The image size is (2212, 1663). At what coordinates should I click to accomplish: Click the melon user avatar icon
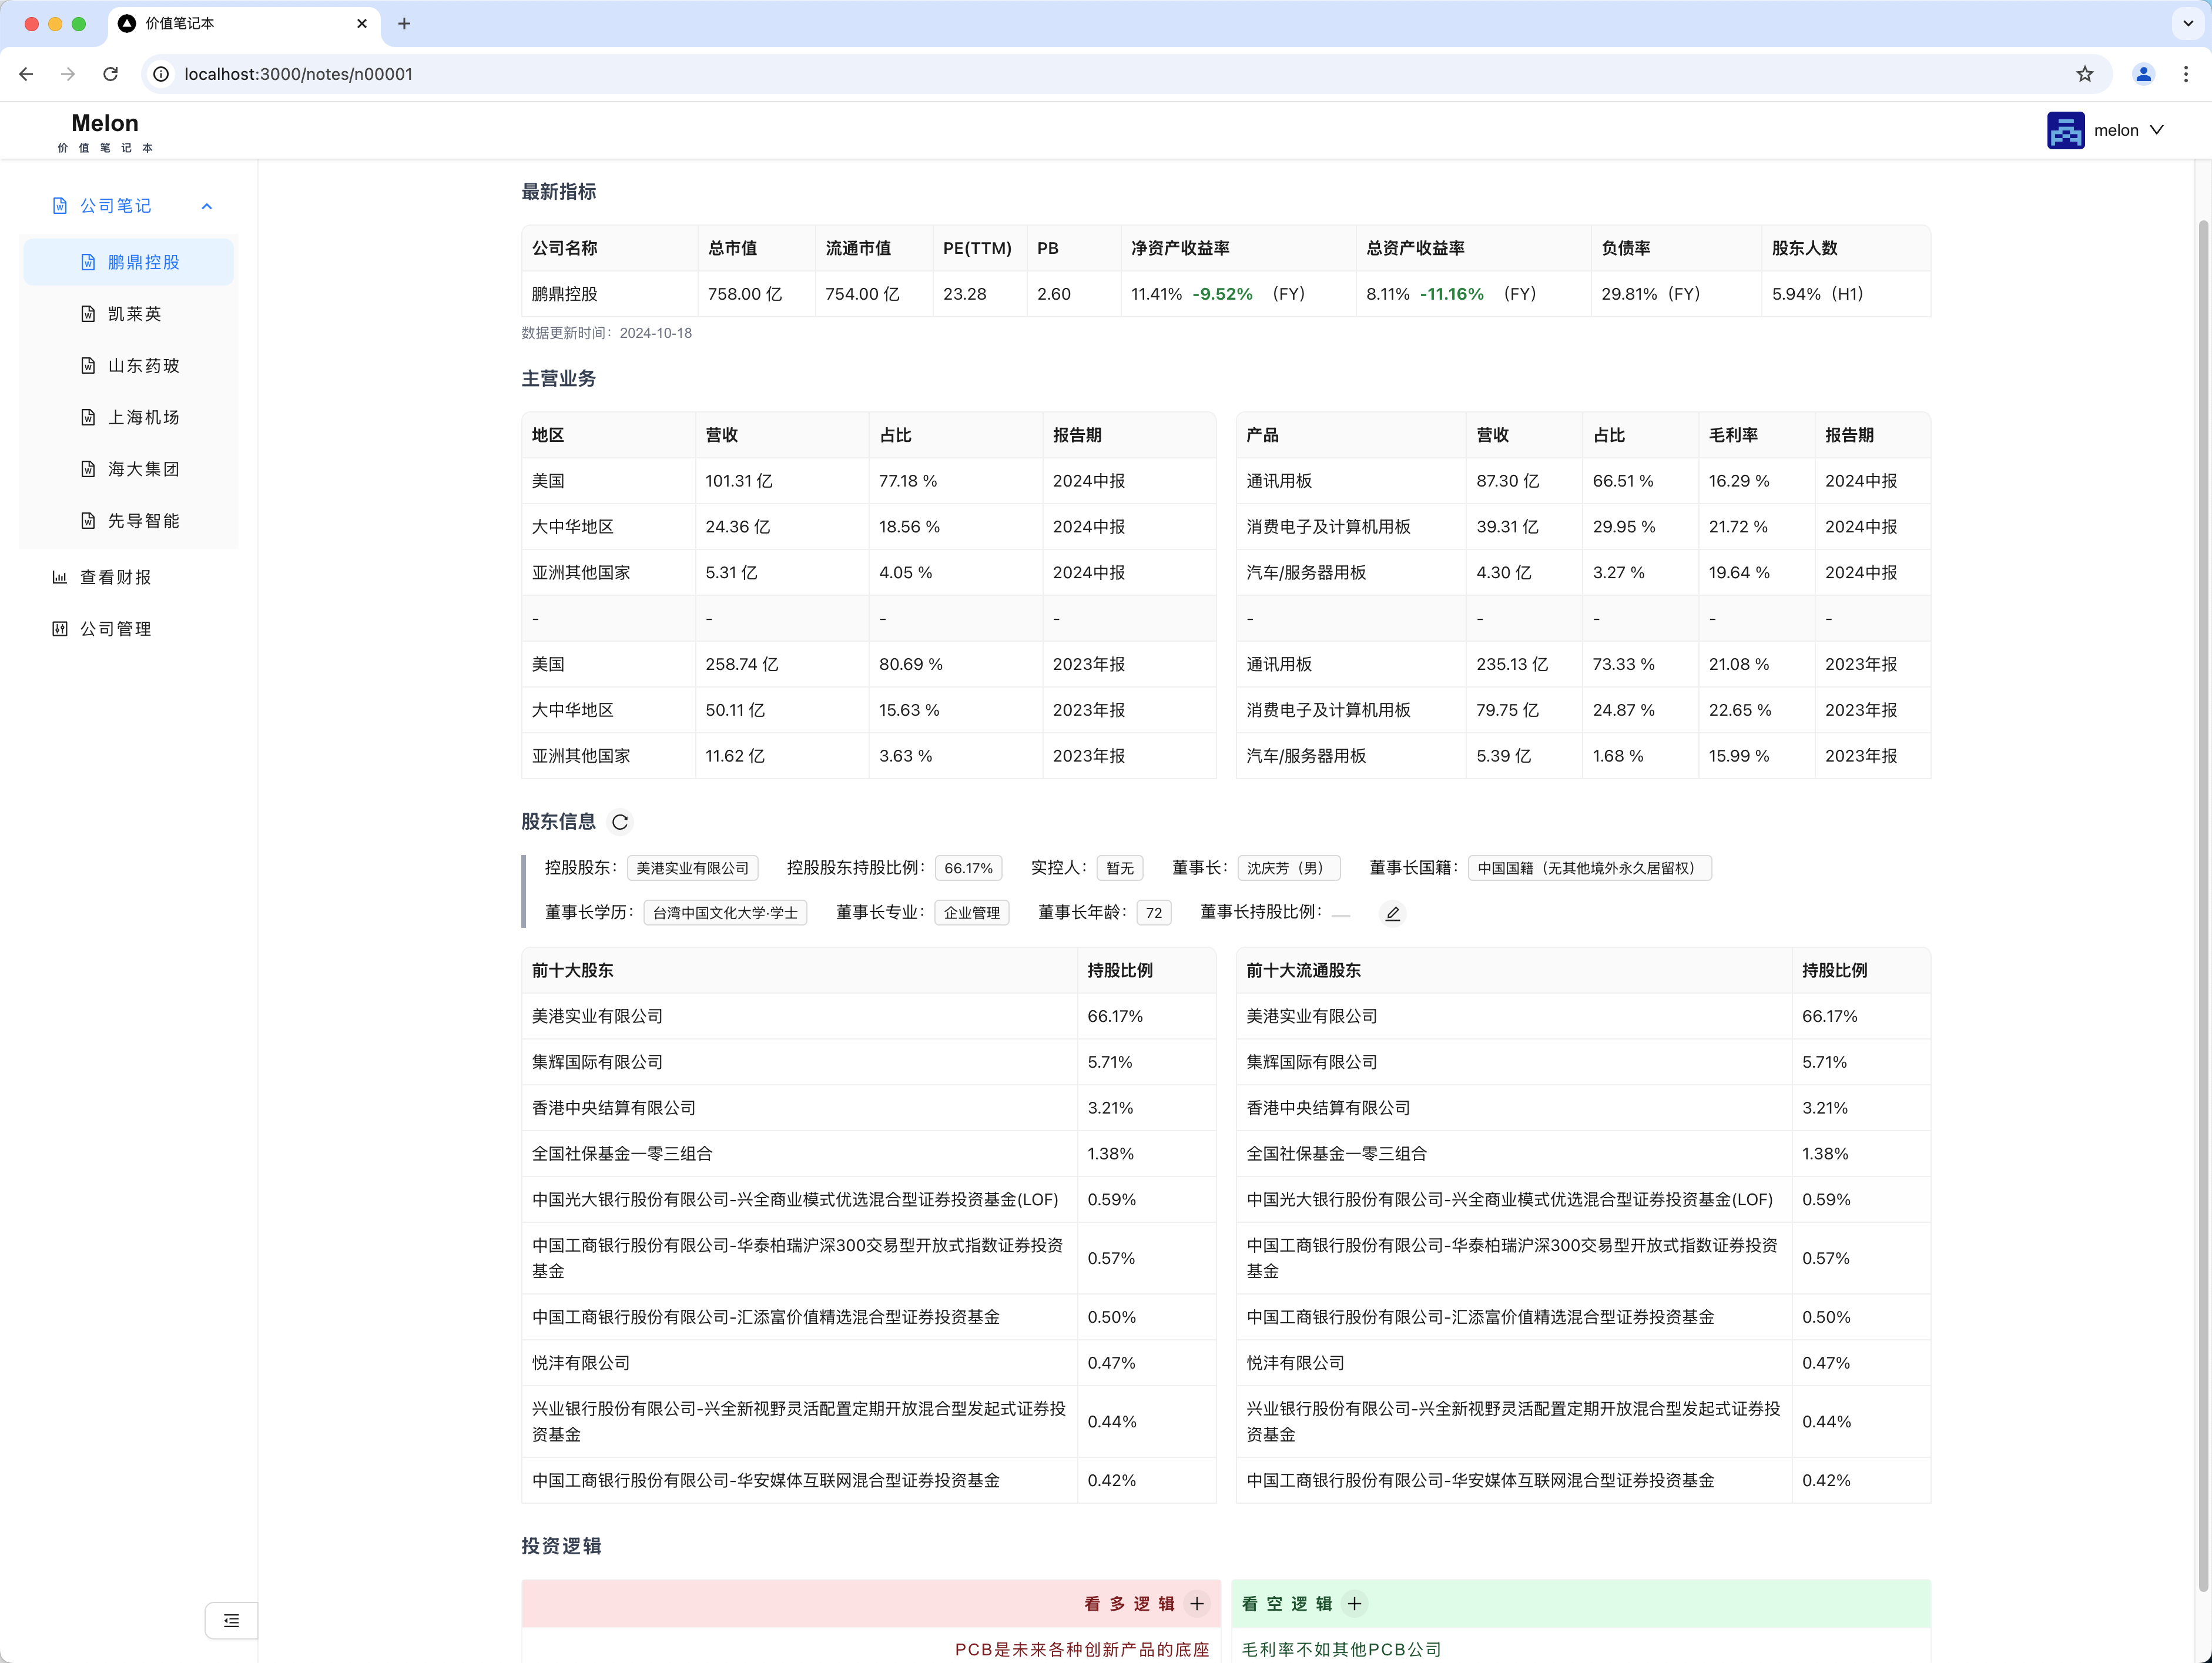tap(2065, 130)
